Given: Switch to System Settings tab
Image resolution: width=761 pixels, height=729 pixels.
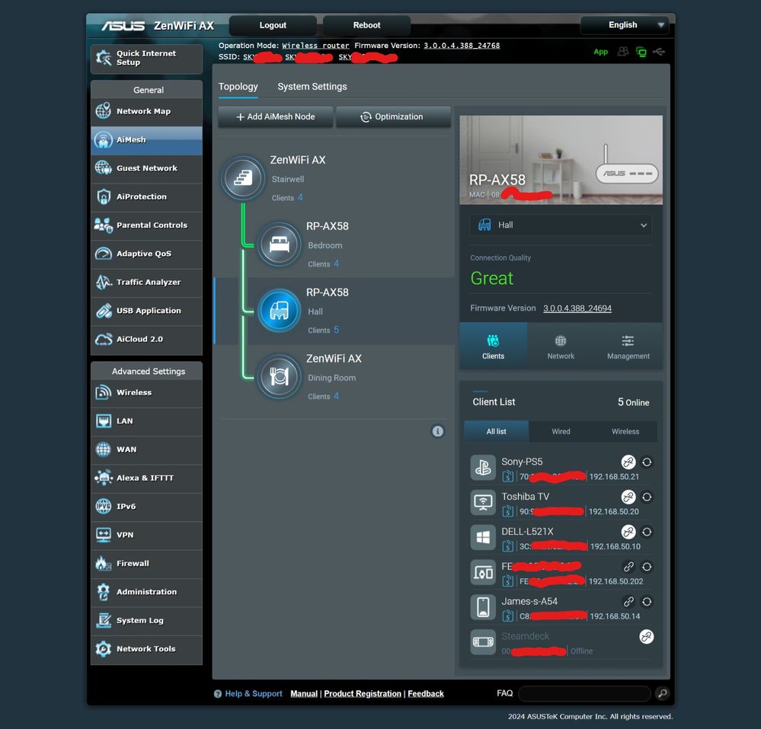Looking at the screenshot, I should (x=312, y=87).
